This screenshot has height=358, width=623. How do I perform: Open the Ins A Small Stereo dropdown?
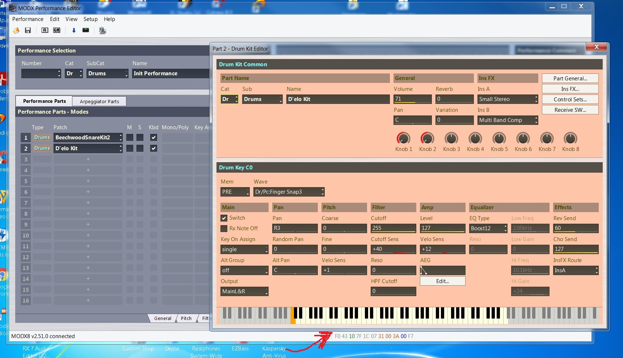508,99
